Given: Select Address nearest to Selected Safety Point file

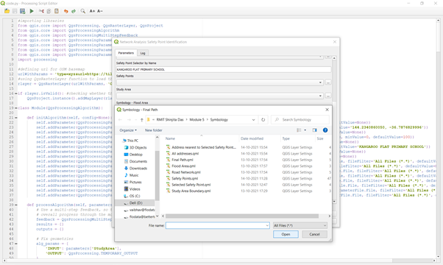Looking at the screenshot, I should [x=203, y=147].
